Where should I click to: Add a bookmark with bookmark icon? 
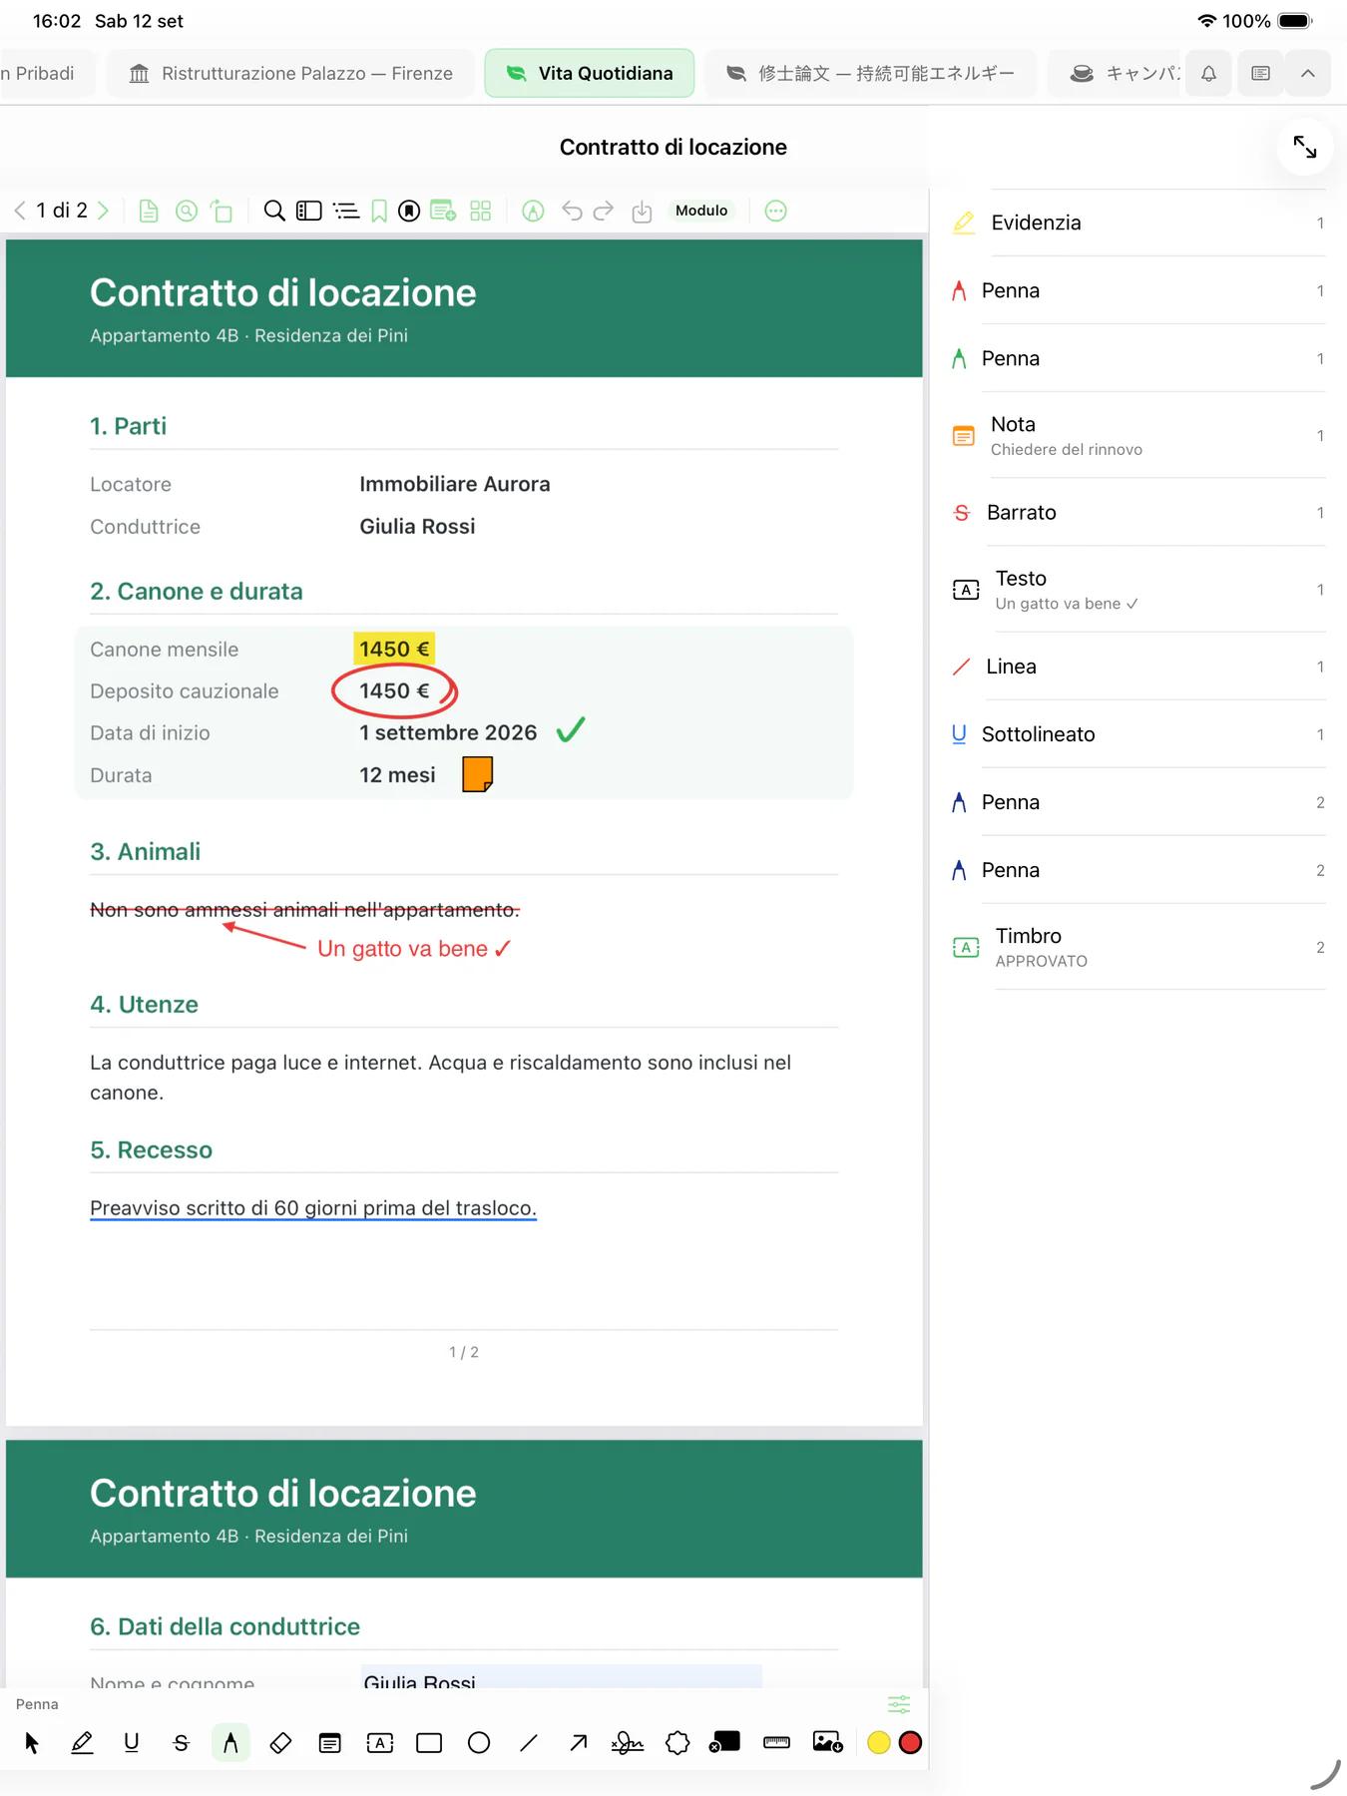[379, 211]
